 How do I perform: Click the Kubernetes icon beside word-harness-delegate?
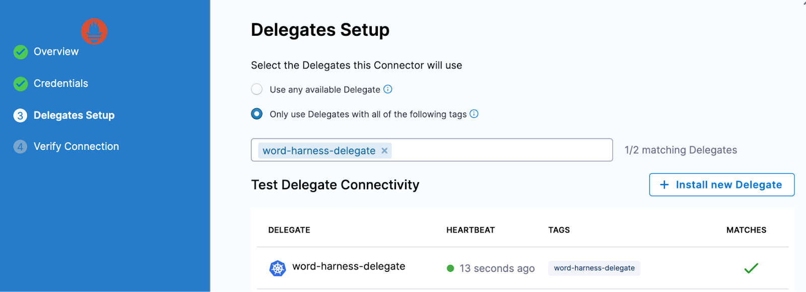(x=277, y=267)
